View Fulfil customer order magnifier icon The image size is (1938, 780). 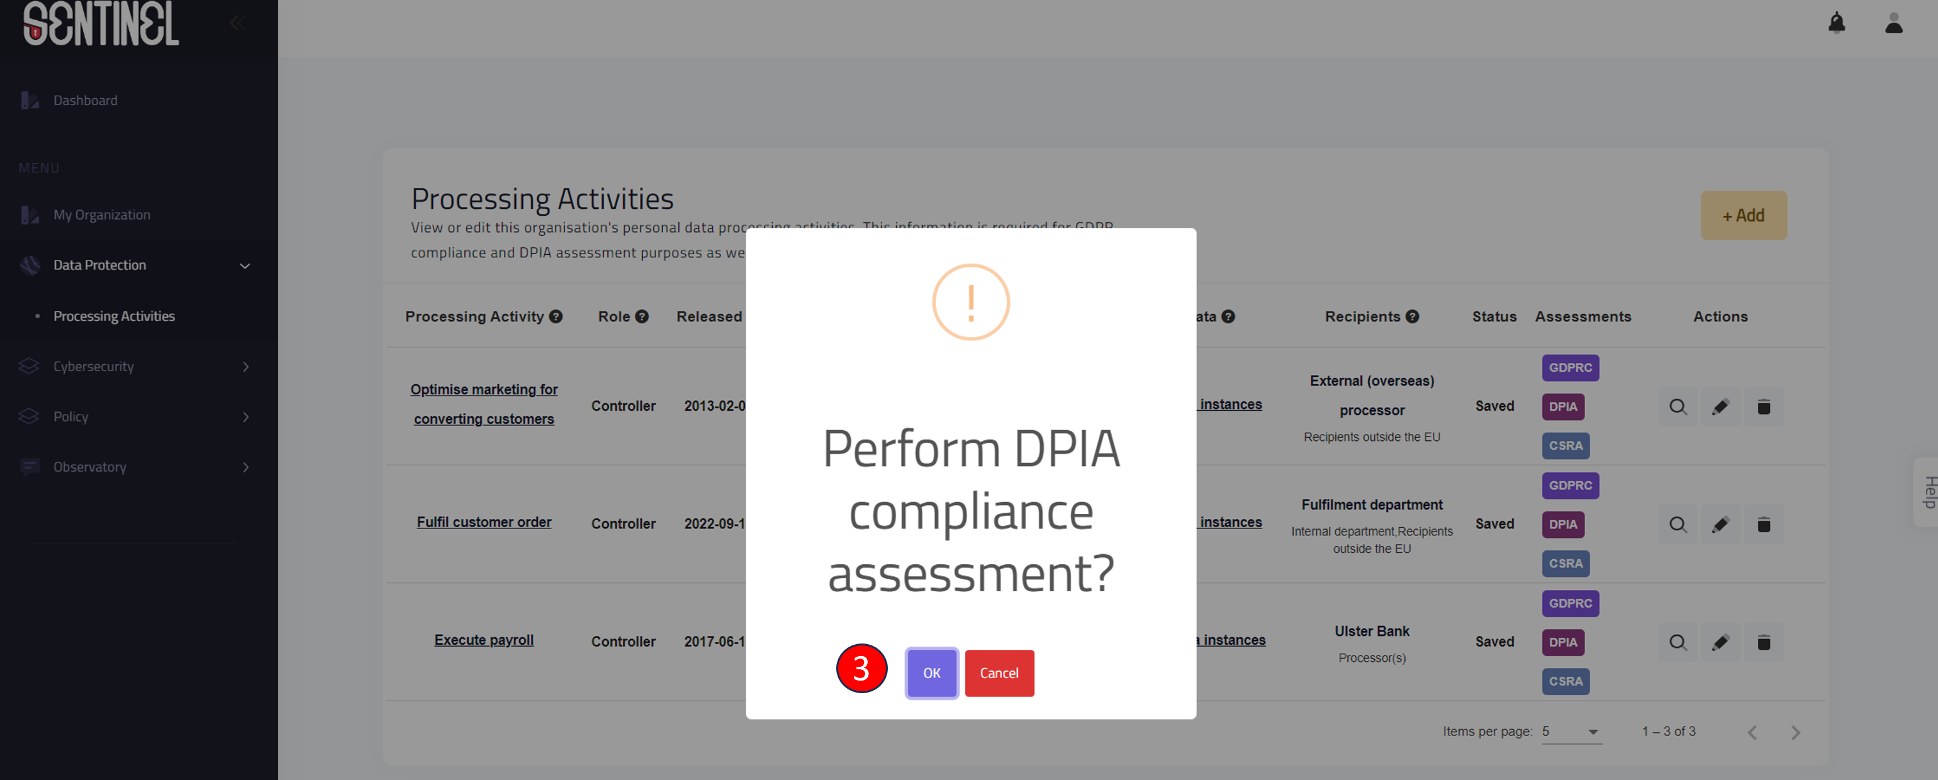[x=1678, y=525]
